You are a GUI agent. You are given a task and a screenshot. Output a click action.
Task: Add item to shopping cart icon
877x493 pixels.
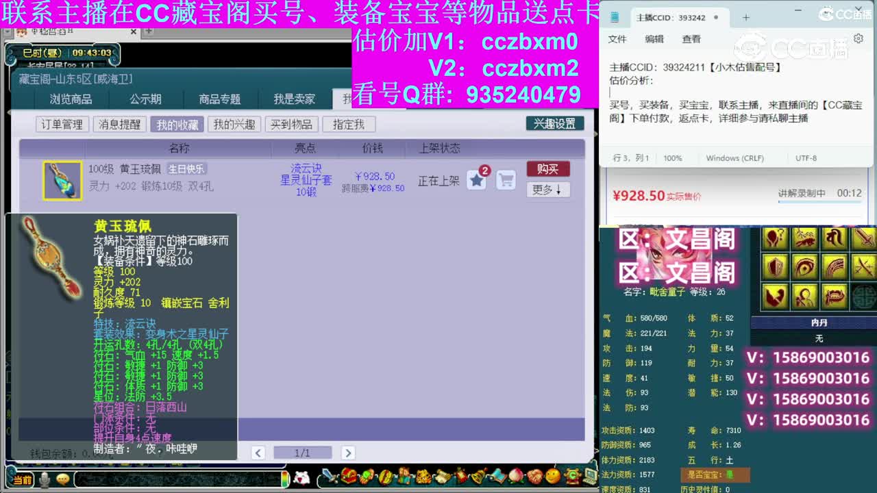(506, 181)
